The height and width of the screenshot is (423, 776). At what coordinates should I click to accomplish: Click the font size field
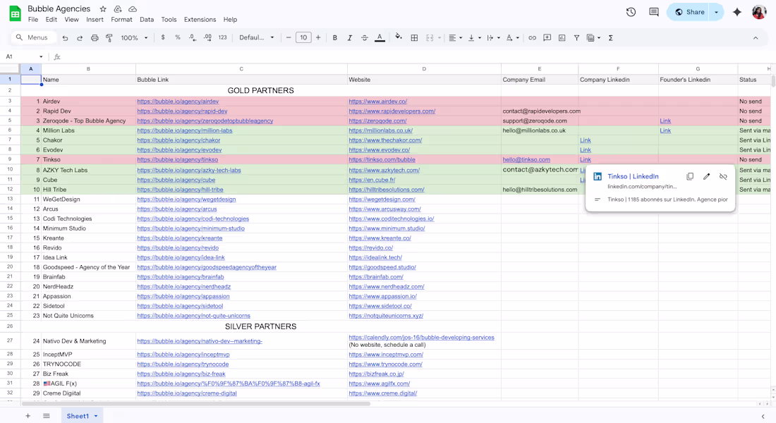tap(303, 37)
